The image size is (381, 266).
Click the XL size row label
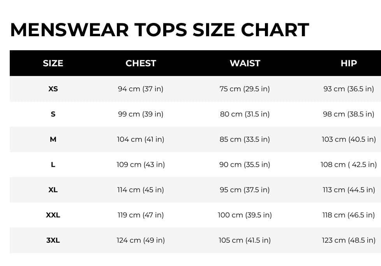(x=53, y=190)
